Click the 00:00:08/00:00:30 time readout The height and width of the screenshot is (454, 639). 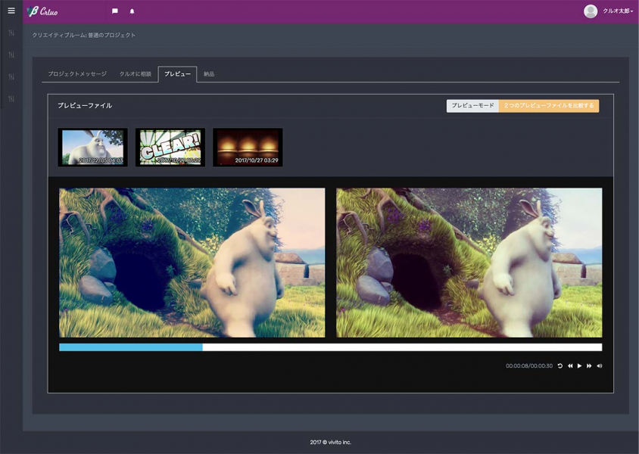point(529,366)
